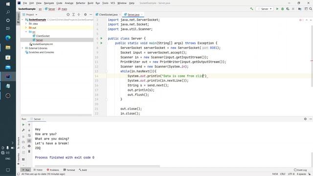The image size is (313, 176).
Task: Open the Event Log
Action: (x=300, y=170)
